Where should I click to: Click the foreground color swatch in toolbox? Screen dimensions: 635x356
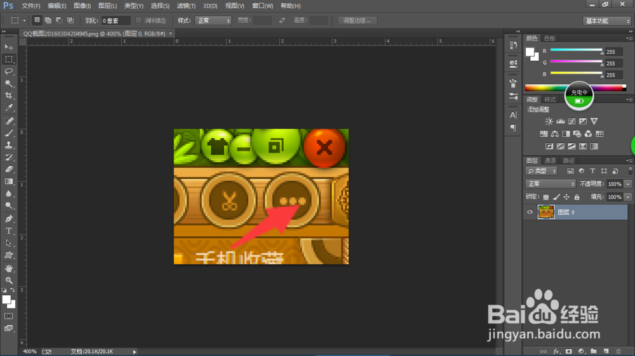click(x=6, y=300)
